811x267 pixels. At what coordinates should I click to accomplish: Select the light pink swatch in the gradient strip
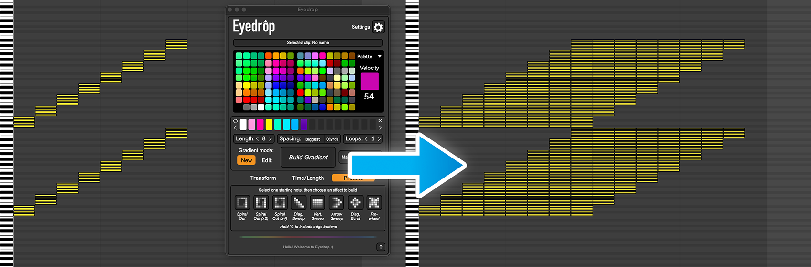(251, 125)
